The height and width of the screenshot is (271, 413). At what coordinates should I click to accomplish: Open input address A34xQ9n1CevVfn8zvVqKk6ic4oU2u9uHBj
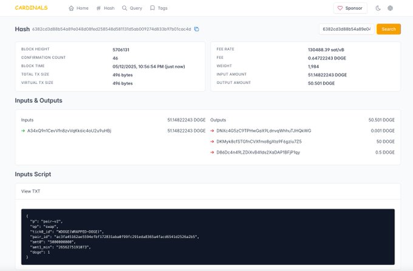(69, 131)
